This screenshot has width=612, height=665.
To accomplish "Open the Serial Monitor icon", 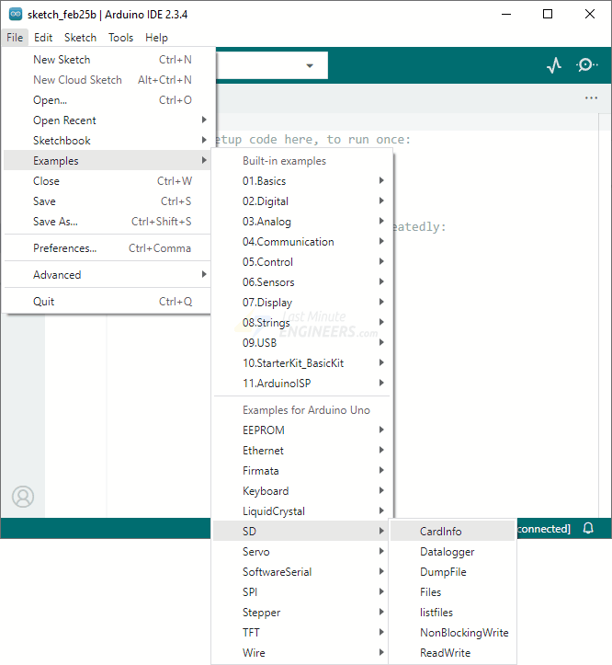I will (586, 65).
